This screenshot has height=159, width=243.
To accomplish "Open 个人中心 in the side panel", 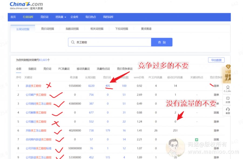I will click(x=228, y=89).
